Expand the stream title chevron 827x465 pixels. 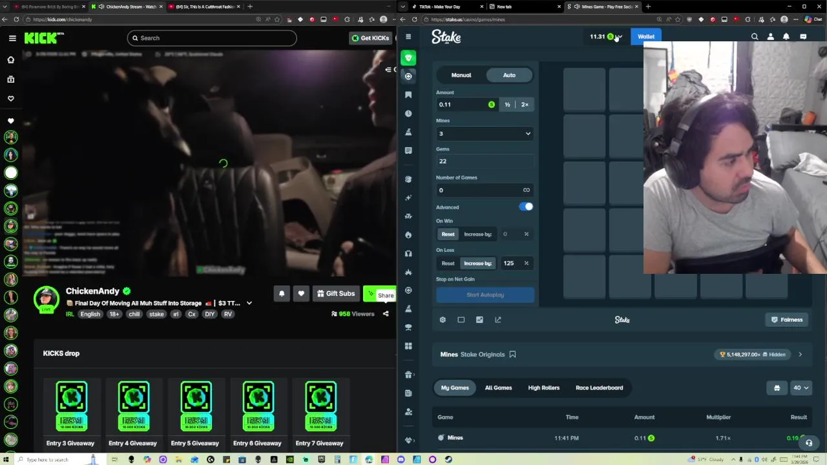(x=249, y=304)
